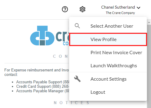Open Account Settings
151x108 pixels.
[108, 79]
